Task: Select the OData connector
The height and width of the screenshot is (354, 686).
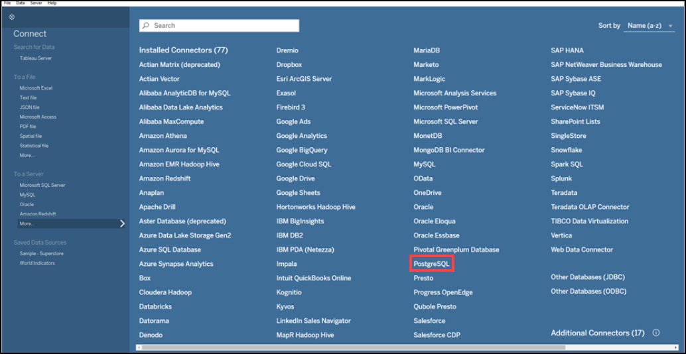Action: pos(423,179)
